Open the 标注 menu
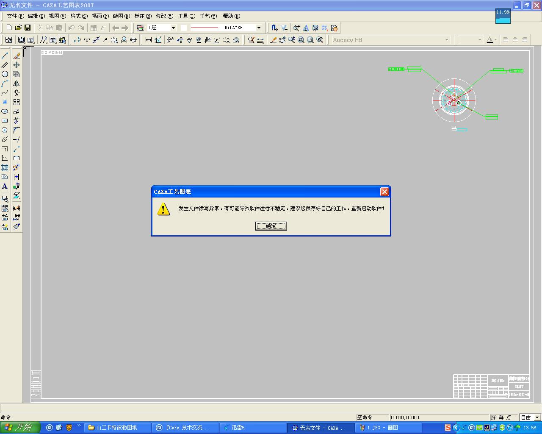 click(x=143, y=16)
